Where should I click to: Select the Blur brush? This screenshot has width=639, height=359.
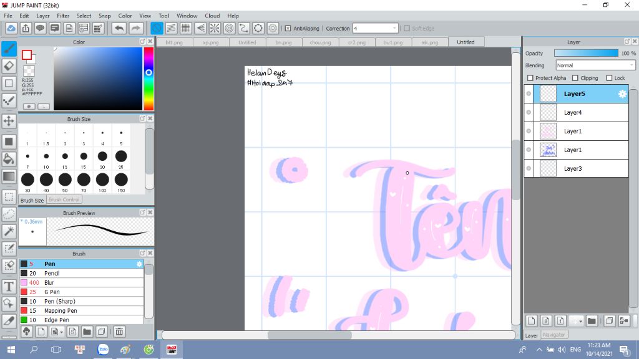81,282
